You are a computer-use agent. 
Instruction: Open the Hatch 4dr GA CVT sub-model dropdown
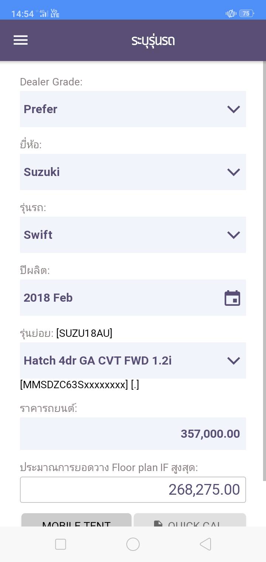[x=133, y=360]
